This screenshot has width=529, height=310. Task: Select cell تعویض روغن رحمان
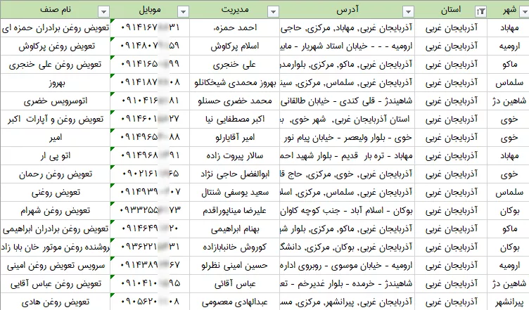(56, 174)
